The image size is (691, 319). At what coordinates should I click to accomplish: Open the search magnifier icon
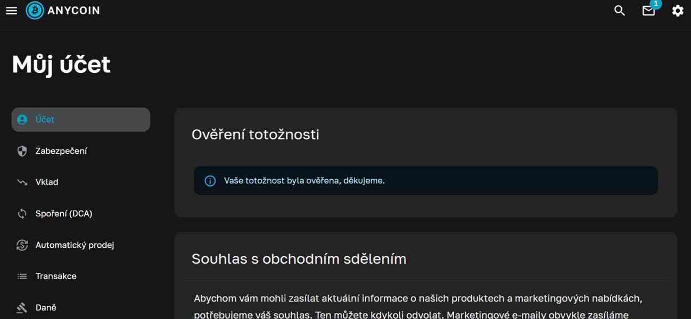pos(619,11)
